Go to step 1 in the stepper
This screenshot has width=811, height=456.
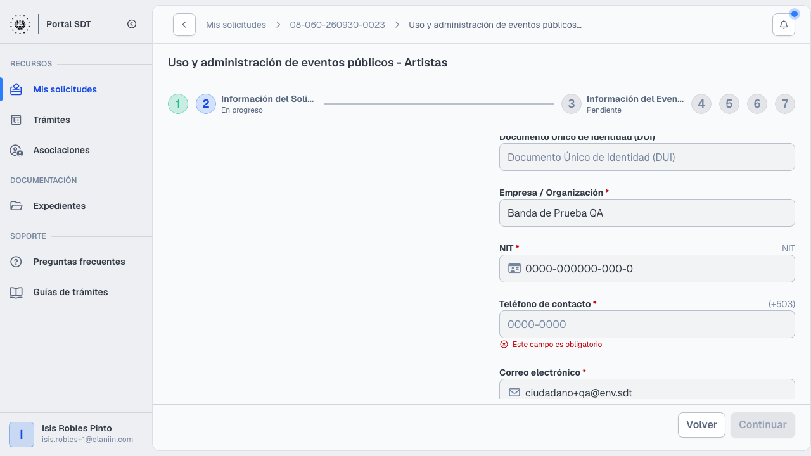[x=178, y=104]
